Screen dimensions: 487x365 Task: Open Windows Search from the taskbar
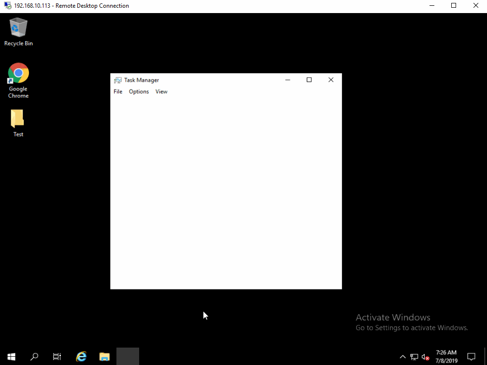point(34,357)
